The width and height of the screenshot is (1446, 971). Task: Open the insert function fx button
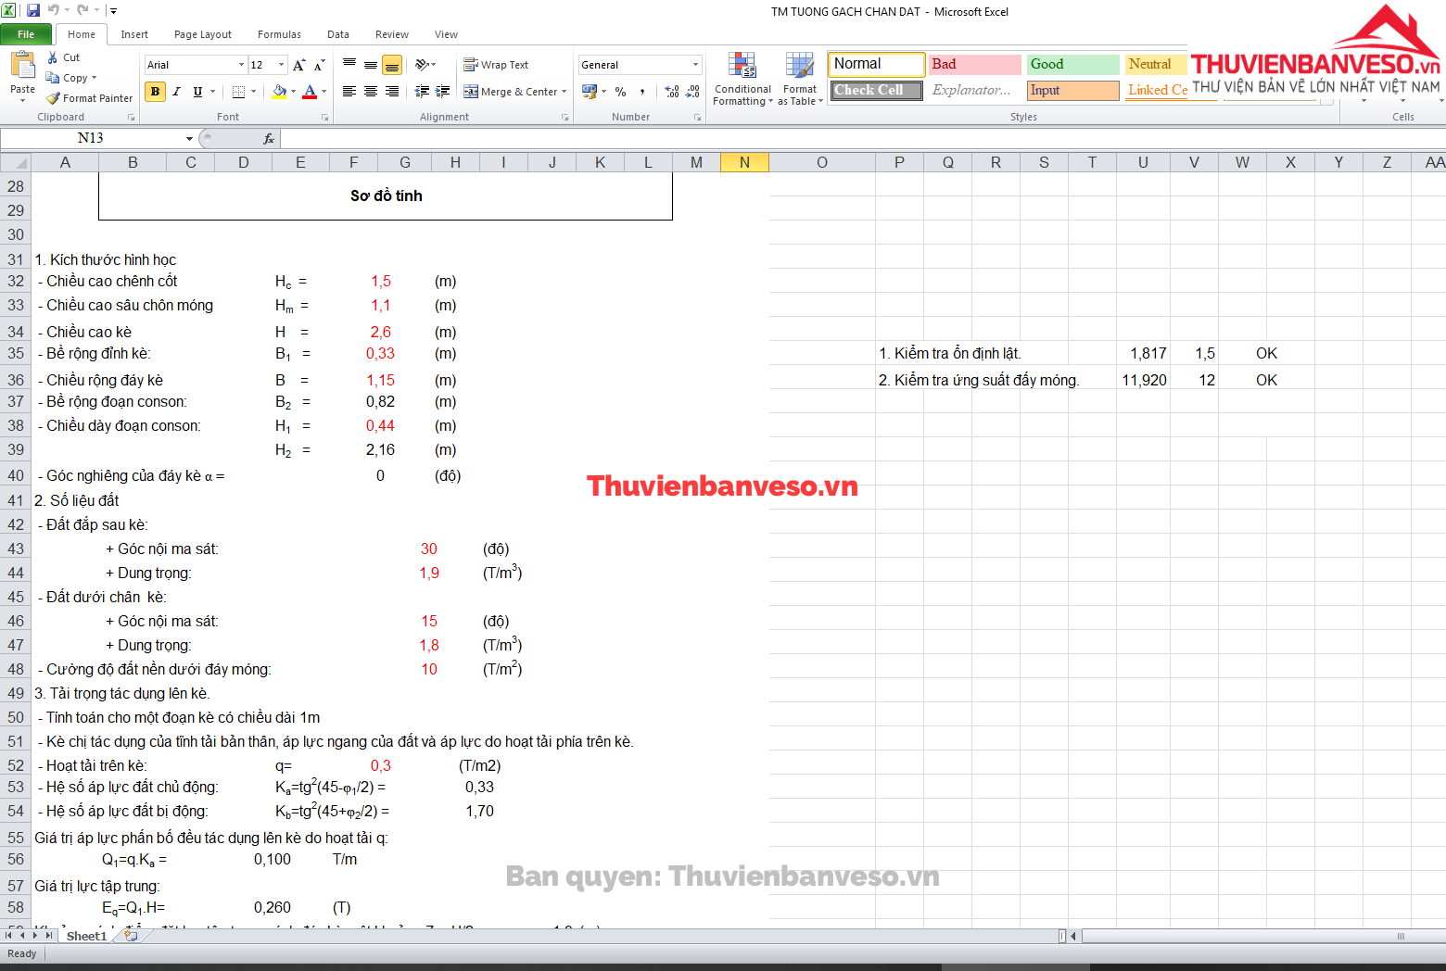point(269,139)
